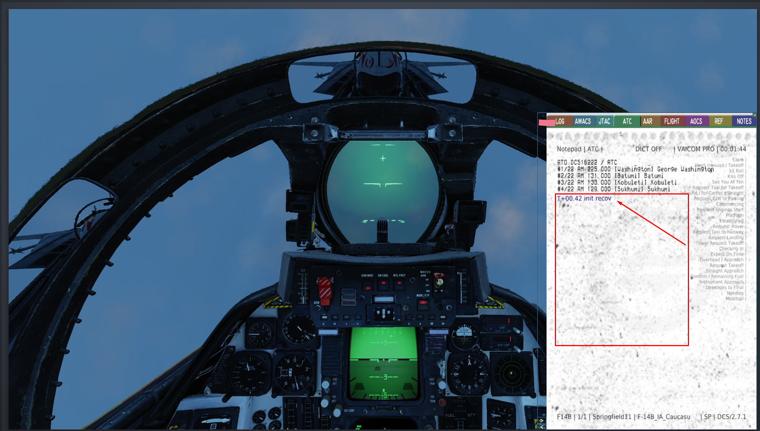Switch to the JTAC tab
Screen dimensions: 760x431
tap(604, 121)
